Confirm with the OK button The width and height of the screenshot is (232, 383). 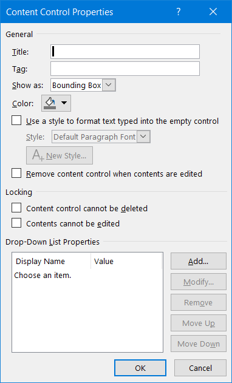[140, 368]
